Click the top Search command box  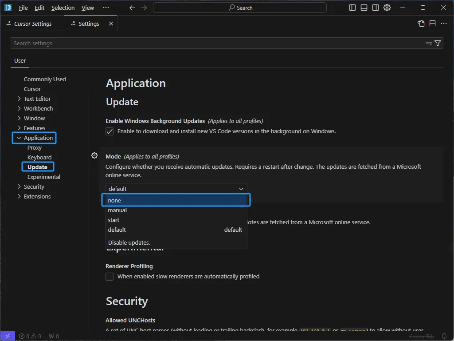click(240, 8)
